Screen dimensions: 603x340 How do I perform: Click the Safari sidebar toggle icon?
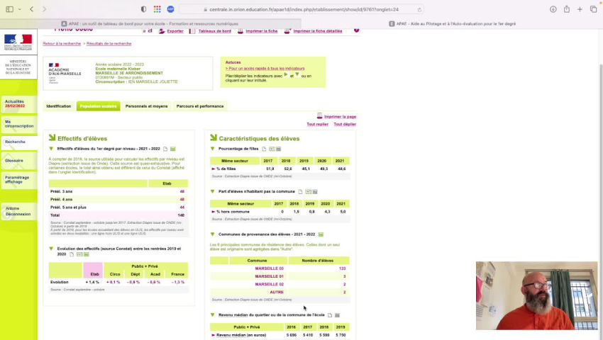[x=11, y=9]
